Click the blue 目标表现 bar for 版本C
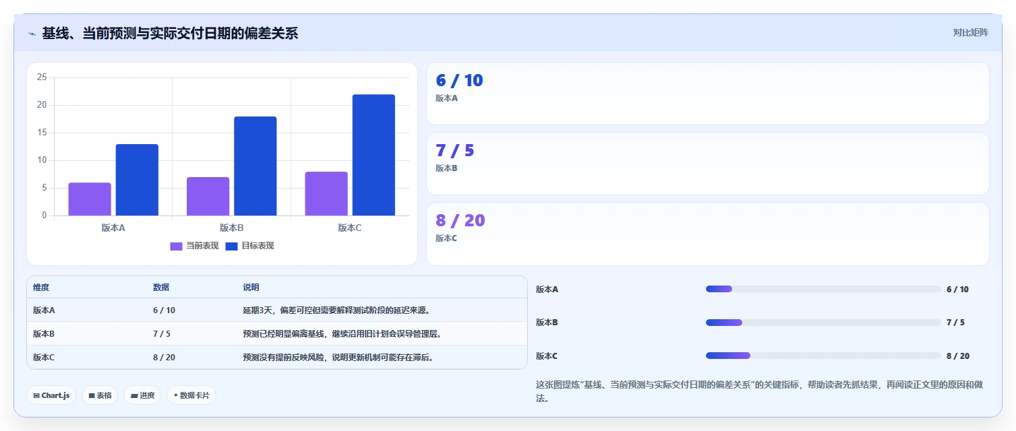The image size is (1016, 431). pyautogui.click(x=373, y=155)
